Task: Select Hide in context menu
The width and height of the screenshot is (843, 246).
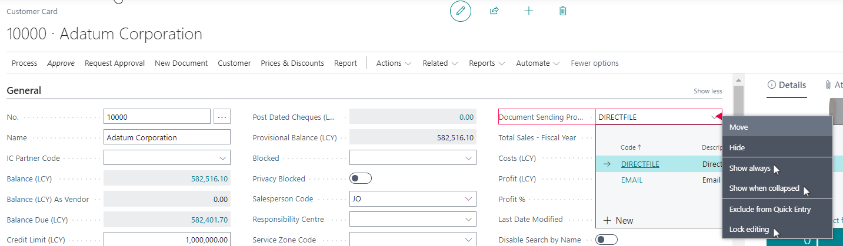Action: pyautogui.click(x=777, y=147)
